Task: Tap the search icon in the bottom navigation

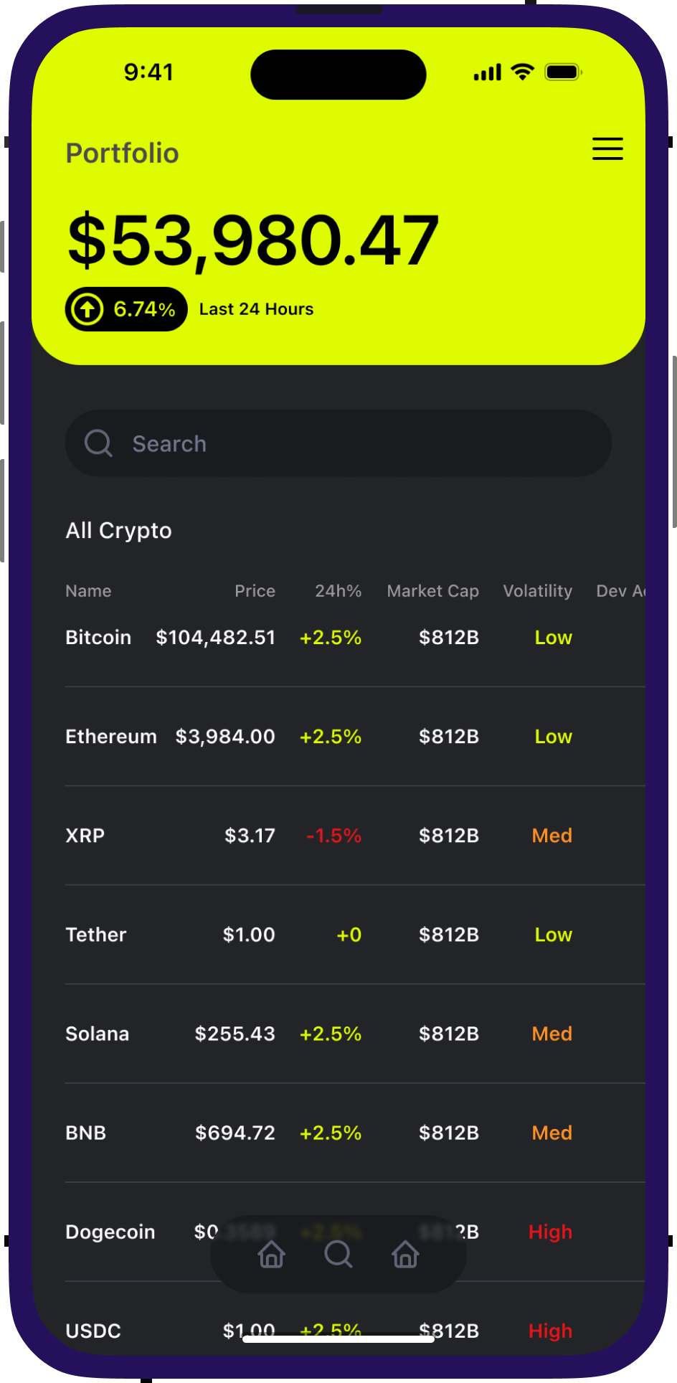Action: (x=338, y=1254)
